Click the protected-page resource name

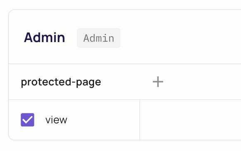click(x=61, y=82)
